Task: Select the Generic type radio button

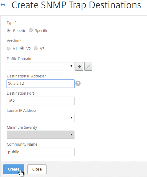Action: click(9, 30)
